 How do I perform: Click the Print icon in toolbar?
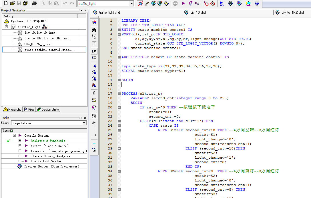(34, 3)
